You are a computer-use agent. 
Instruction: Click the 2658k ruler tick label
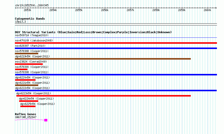(156, 10)
